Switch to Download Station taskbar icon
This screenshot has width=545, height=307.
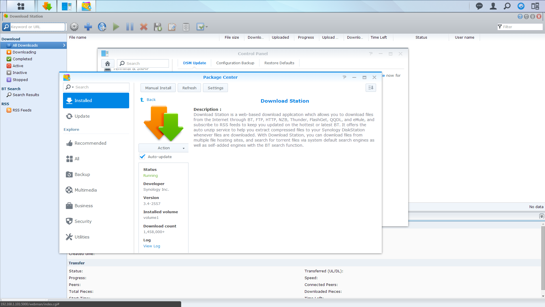tap(47, 6)
